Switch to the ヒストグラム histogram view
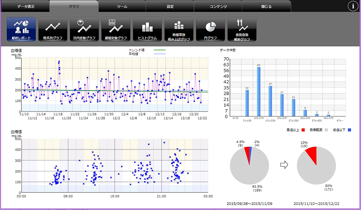This screenshot has height=210, width=361. (x=147, y=29)
